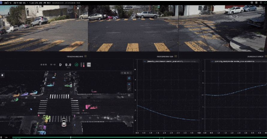Open the 3D panel settings gear

[x=128, y=73]
